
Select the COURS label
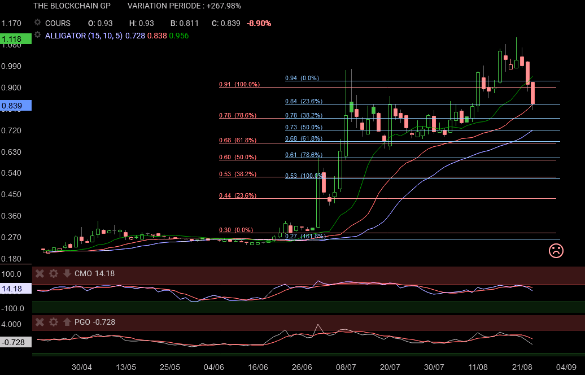click(x=58, y=23)
